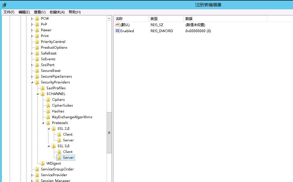
Task: Expand the SafeBoot tree node
Action: [32, 53]
